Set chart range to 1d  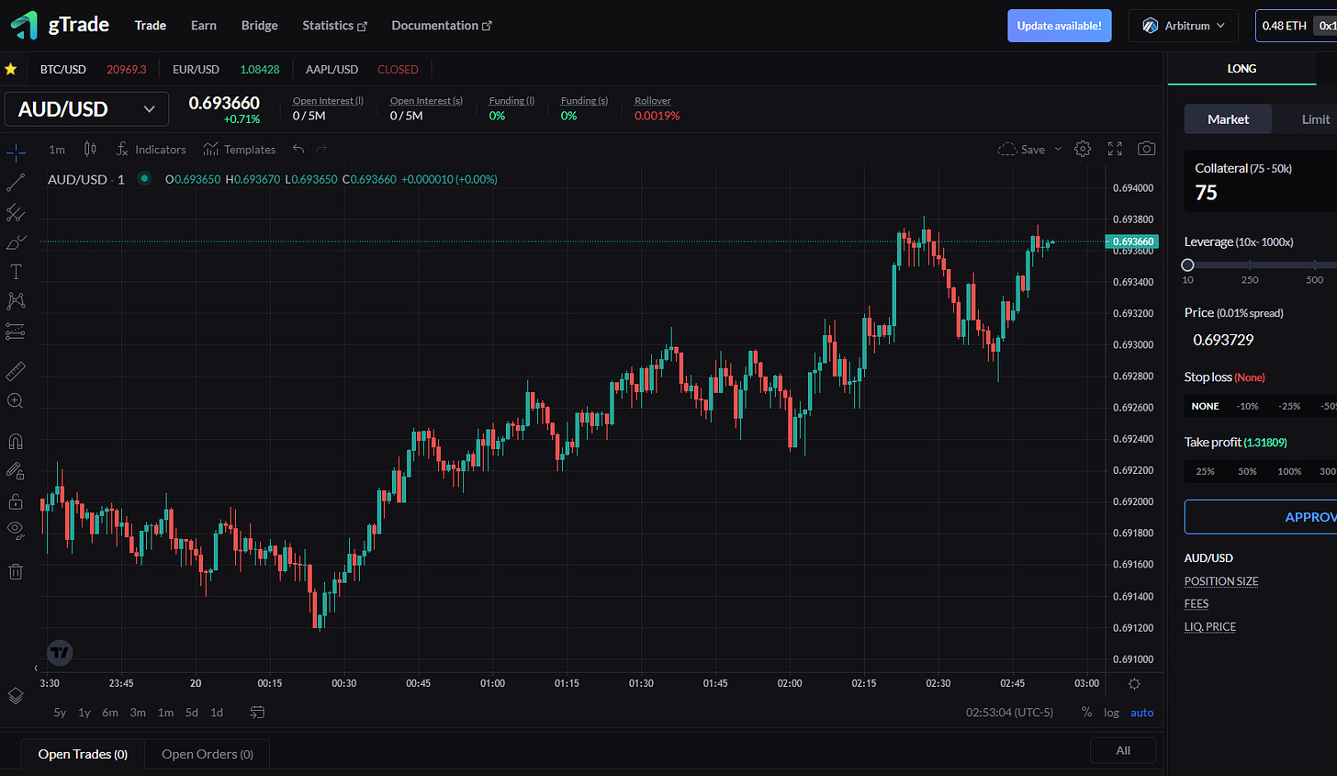coord(217,713)
